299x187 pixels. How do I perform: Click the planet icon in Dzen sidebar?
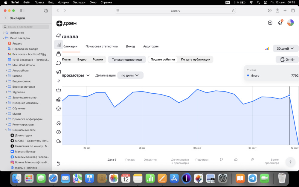[59, 36]
